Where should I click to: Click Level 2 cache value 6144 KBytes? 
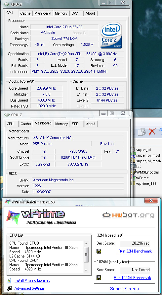pos(107,100)
